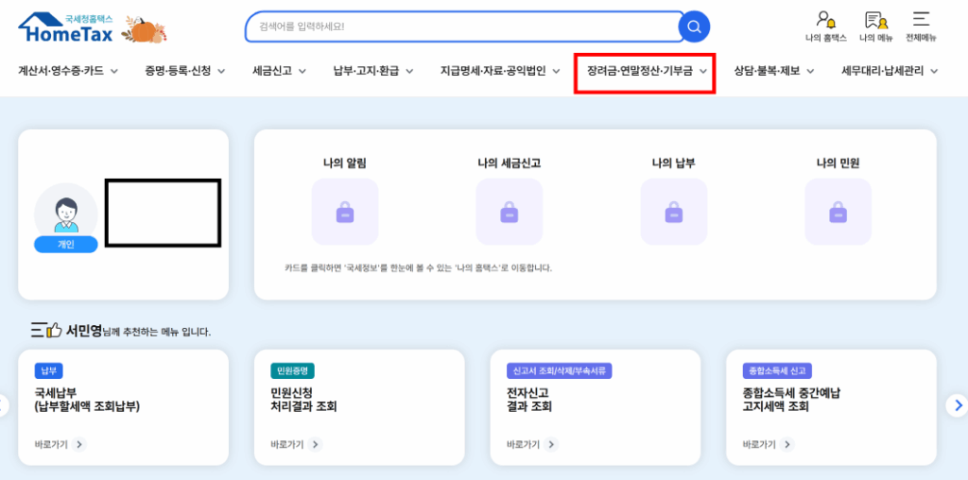Expand 계산서·영수증·카드 menu
968x480 pixels.
[x=68, y=71]
